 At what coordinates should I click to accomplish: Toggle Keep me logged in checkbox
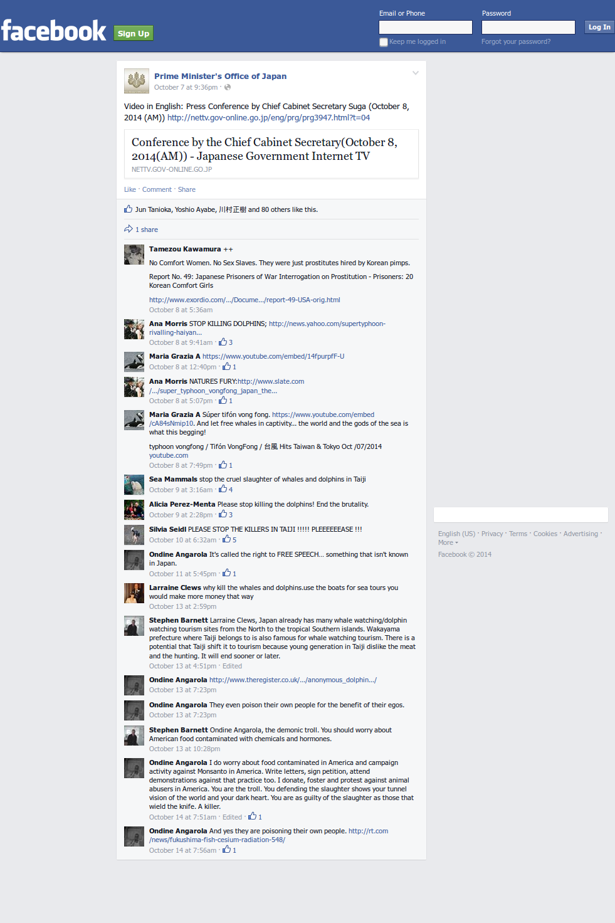pos(384,42)
